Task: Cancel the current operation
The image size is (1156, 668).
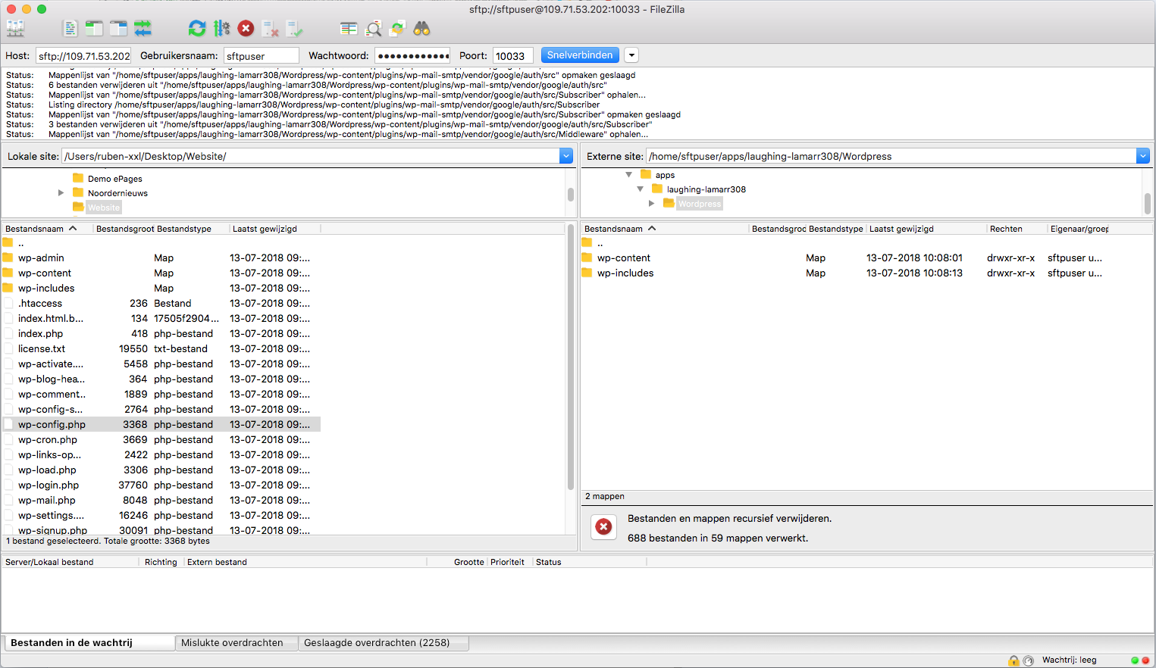Action: point(246,29)
